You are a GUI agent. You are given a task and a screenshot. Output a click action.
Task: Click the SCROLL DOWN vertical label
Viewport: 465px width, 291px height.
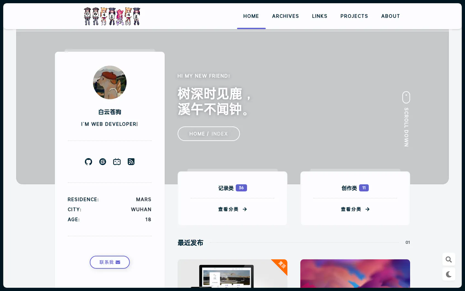tap(406, 127)
